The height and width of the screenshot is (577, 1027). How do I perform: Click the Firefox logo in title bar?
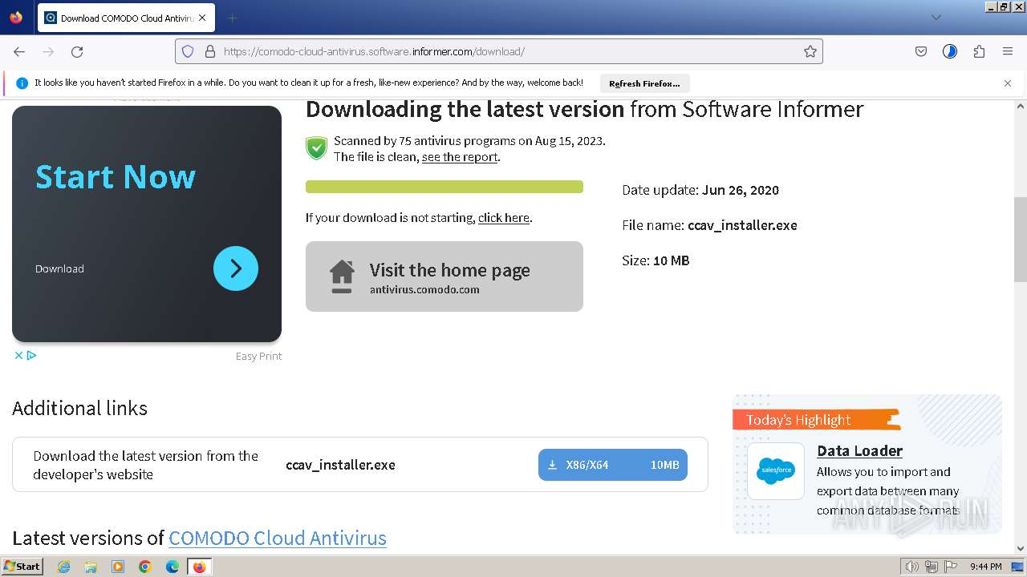point(16,17)
